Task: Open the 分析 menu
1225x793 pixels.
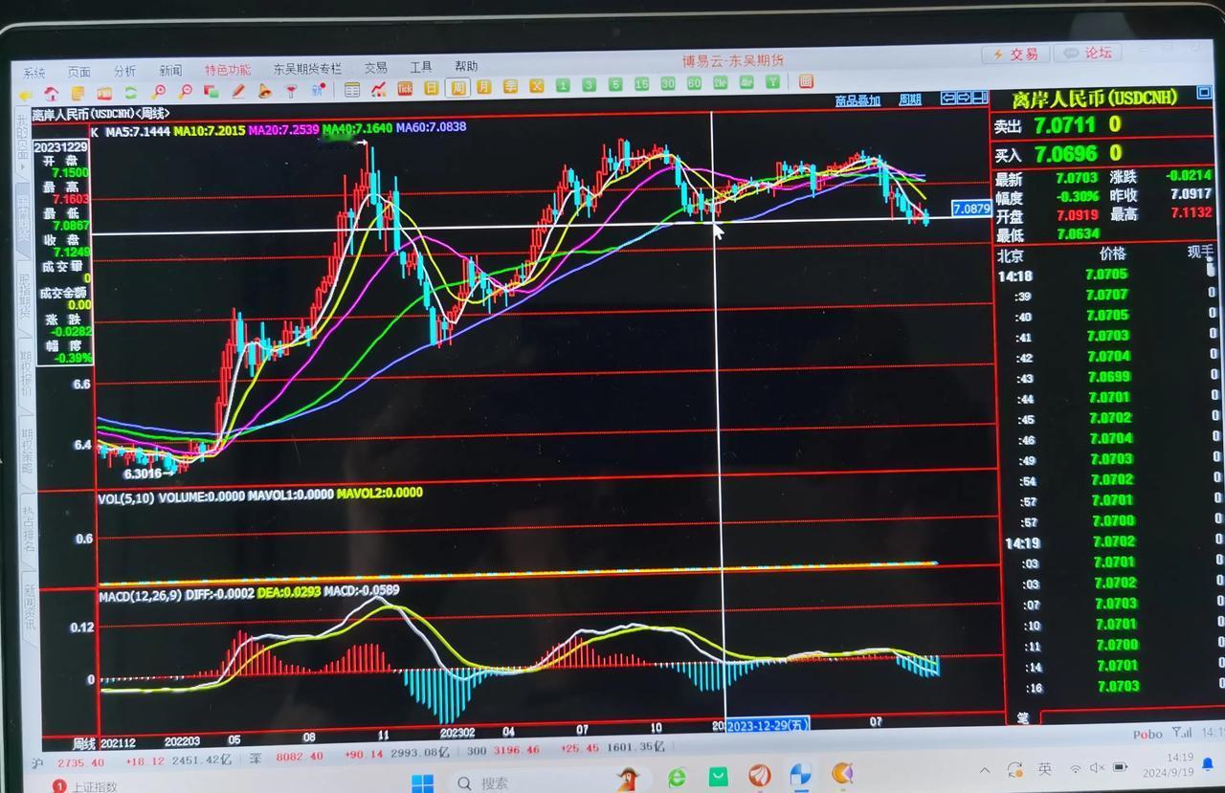Action: (x=124, y=71)
